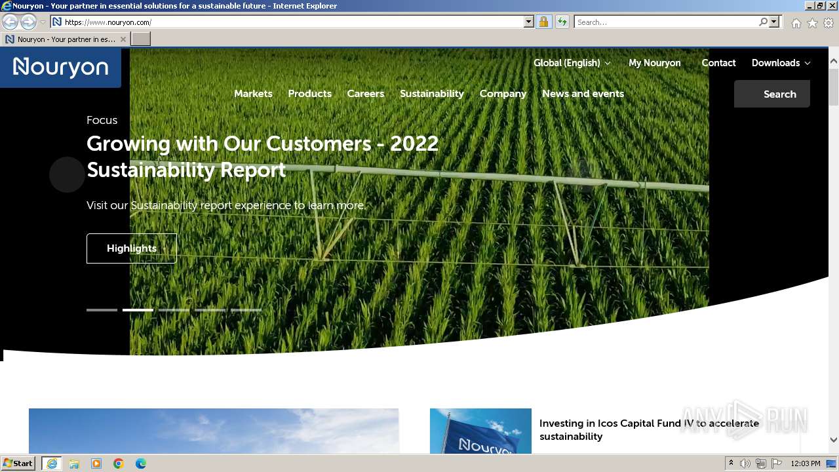Open the Tools gear icon
The height and width of the screenshot is (472, 839).
tap(829, 23)
